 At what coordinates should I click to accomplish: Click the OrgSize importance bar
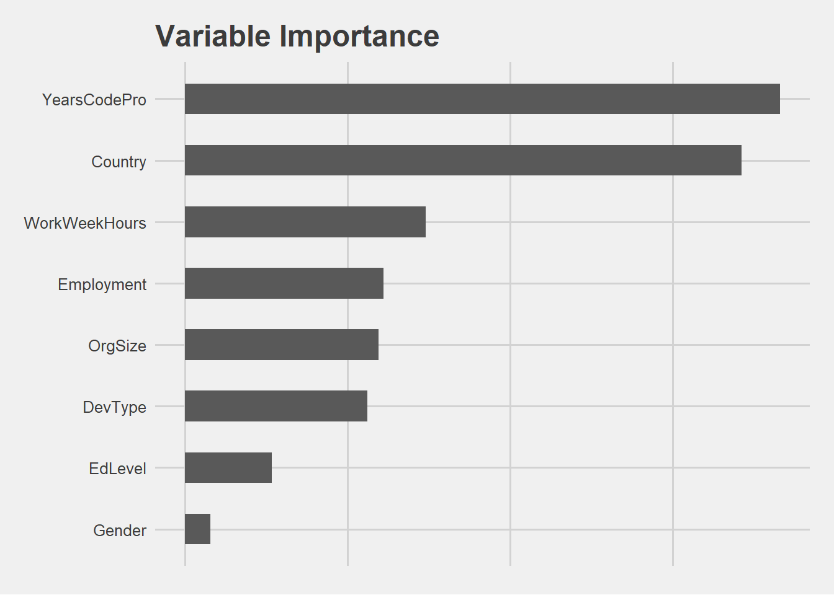(282, 345)
